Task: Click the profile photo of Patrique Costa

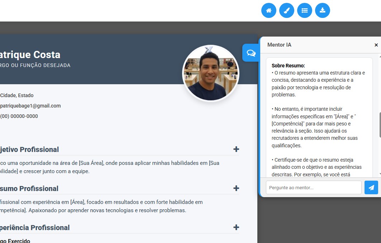Action: pos(210,74)
